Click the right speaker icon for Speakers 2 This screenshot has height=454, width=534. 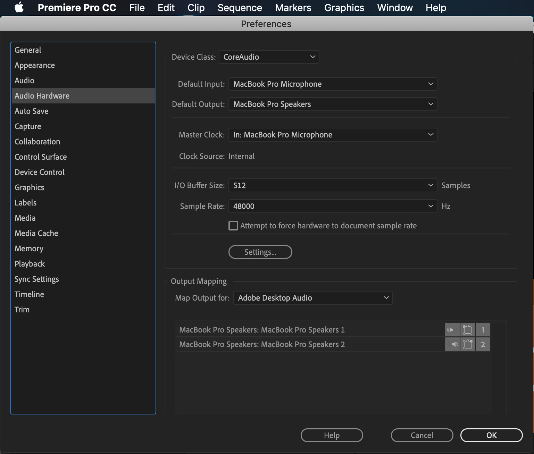[x=452, y=344]
